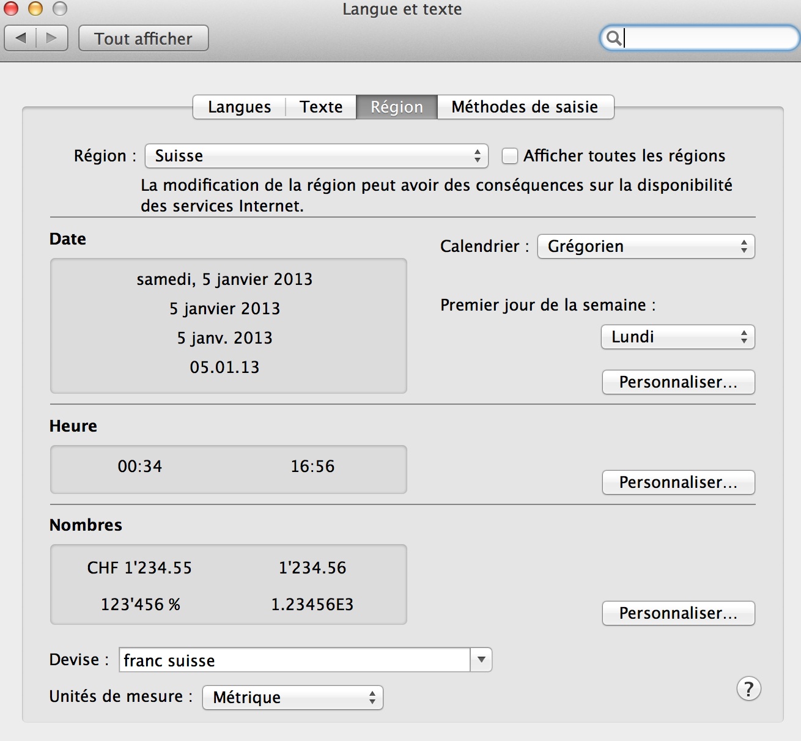Click the Tout afficher button
Viewport: 801px width, 741px height.
144,39
